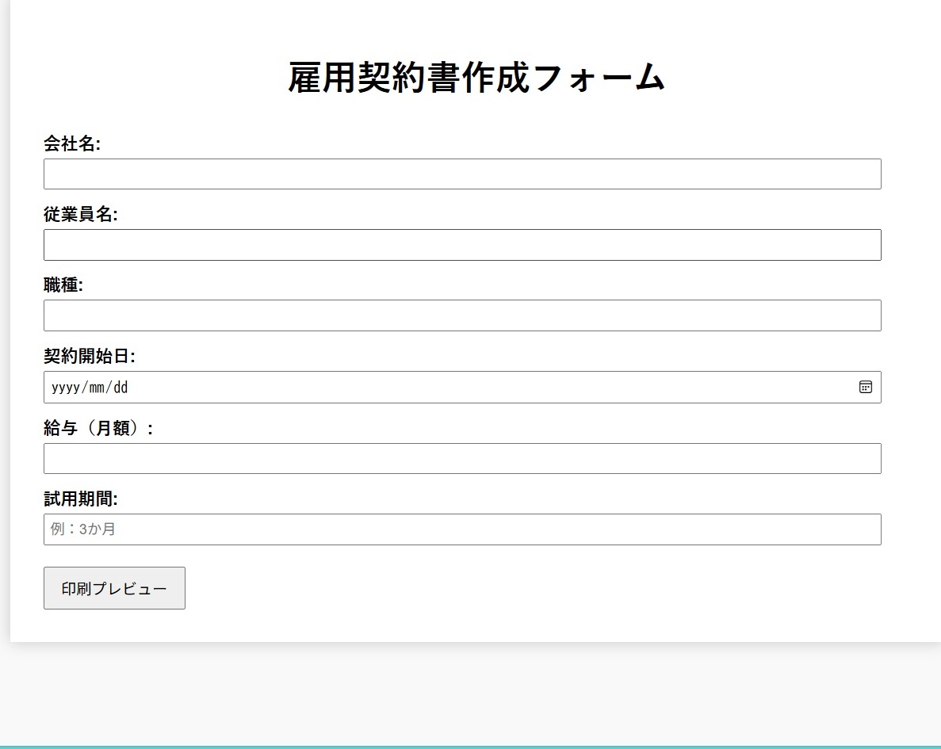The height and width of the screenshot is (749, 941).
Task: Select the dd day segment of date
Action: (x=120, y=388)
